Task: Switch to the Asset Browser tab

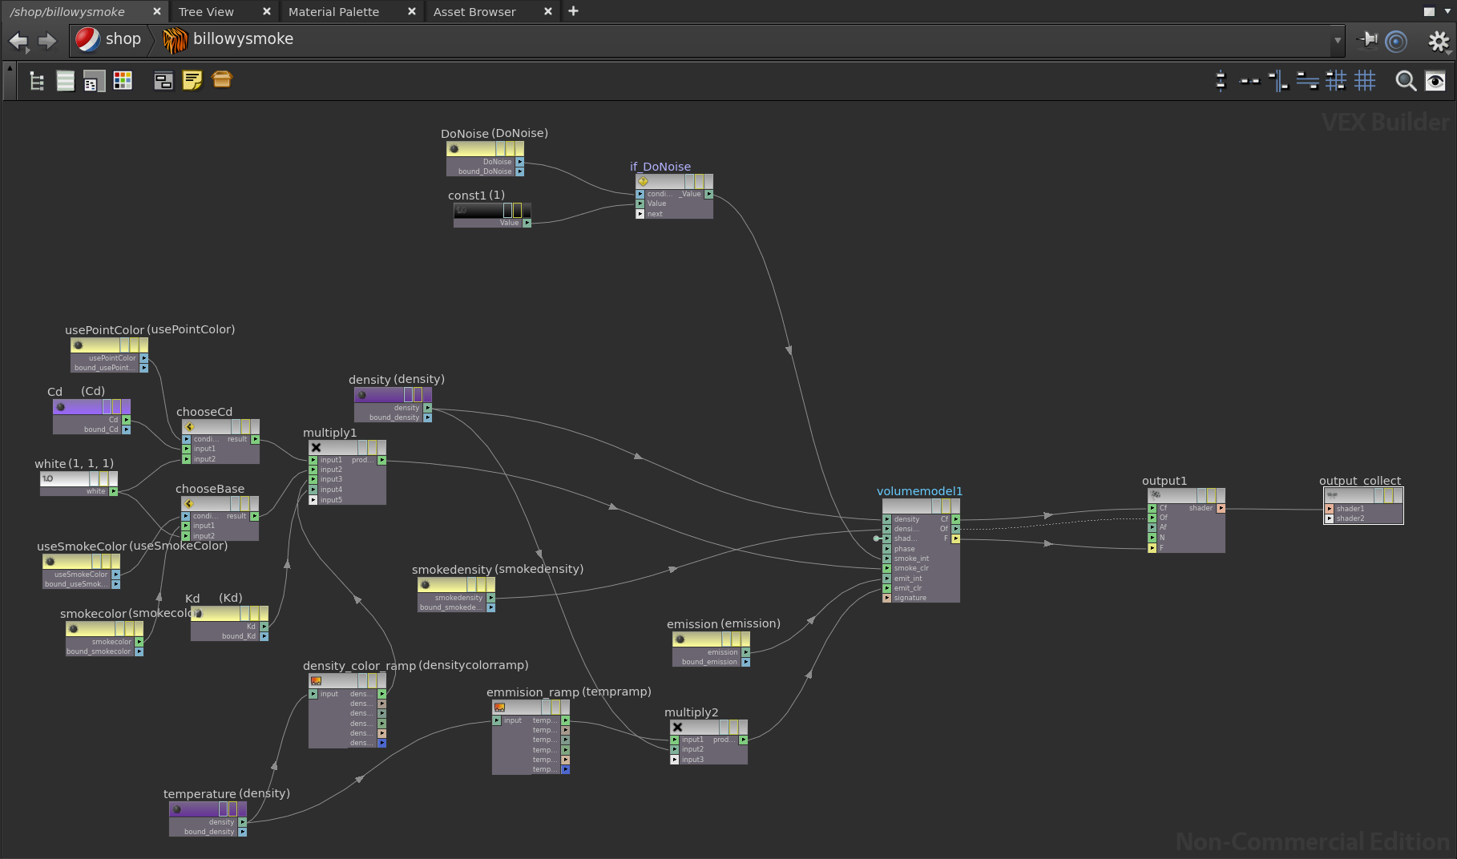Action: point(474,12)
